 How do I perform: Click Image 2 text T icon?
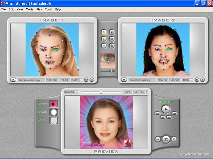coord(203,80)
